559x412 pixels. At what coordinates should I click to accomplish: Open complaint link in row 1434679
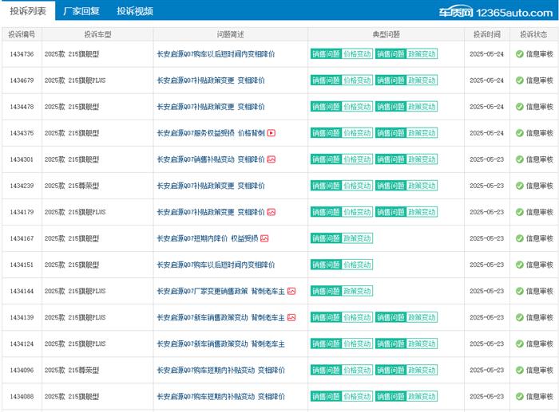[x=211, y=80]
